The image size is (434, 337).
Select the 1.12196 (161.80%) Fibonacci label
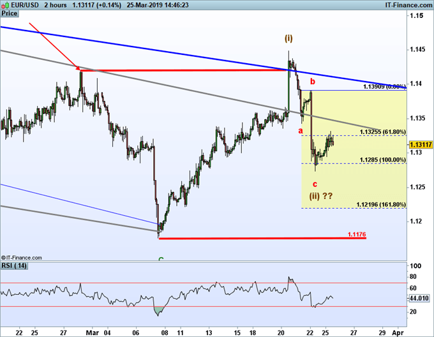click(x=381, y=205)
